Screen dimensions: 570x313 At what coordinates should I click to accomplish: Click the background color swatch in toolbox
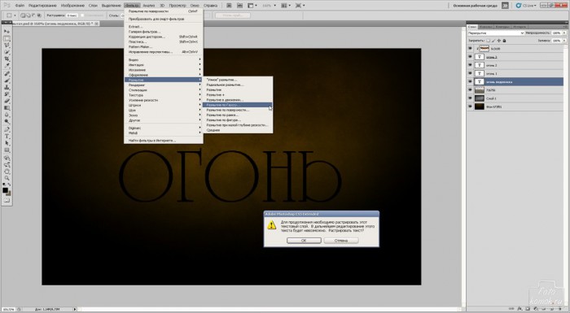[9, 193]
